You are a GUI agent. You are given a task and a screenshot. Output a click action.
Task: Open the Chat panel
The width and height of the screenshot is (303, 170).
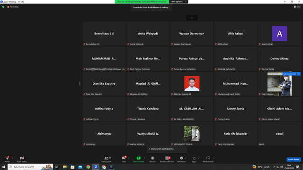124,159
